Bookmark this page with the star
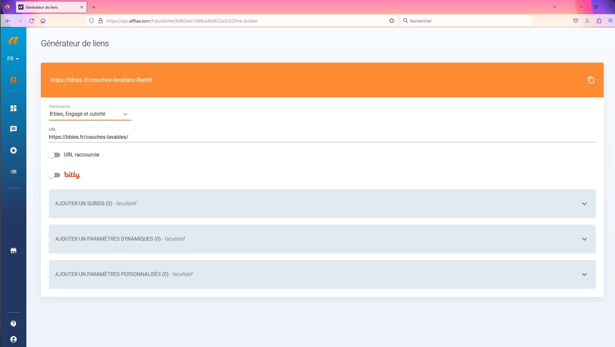 (392, 21)
